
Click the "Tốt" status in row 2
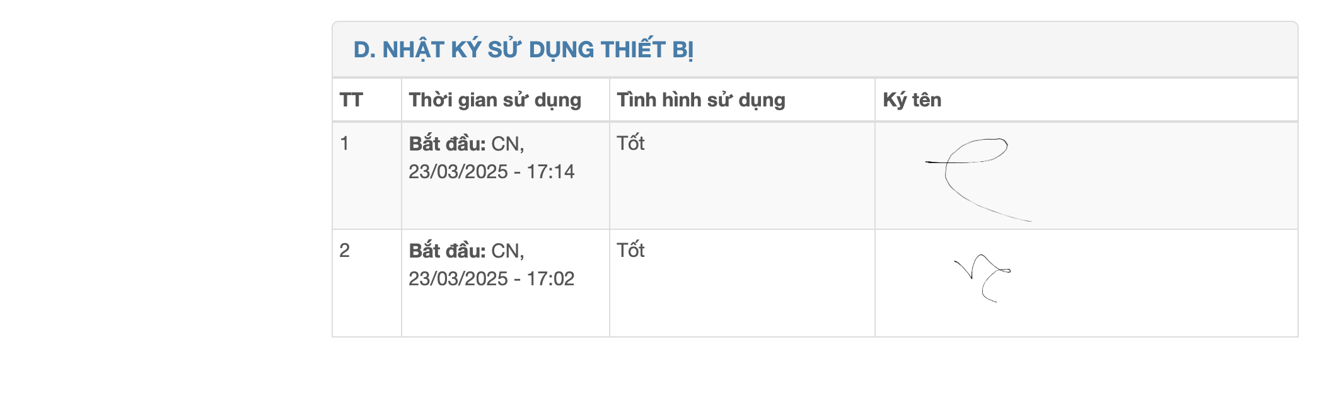coord(630,251)
